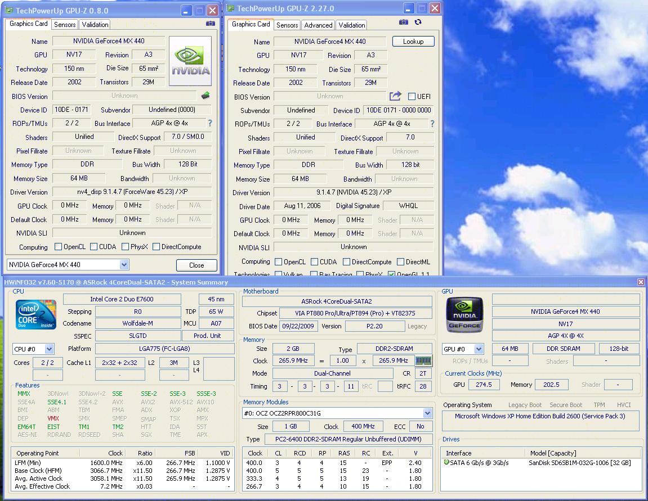Image resolution: width=648 pixels, height=501 pixels.
Task: Open the NVIDIA GeForce4 MX 440 GPU dropdown
Action: point(124,264)
